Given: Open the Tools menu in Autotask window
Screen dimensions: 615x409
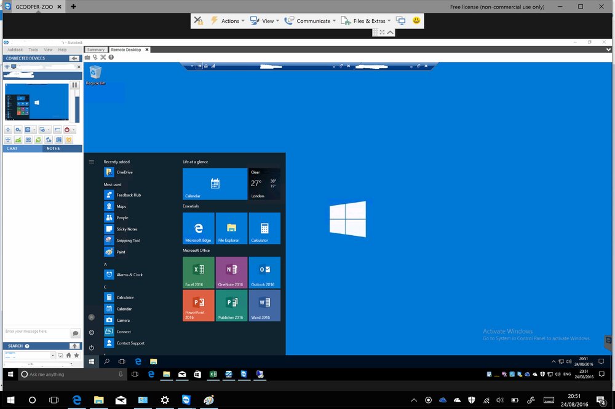Looking at the screenshot, I should pos(33,50).
